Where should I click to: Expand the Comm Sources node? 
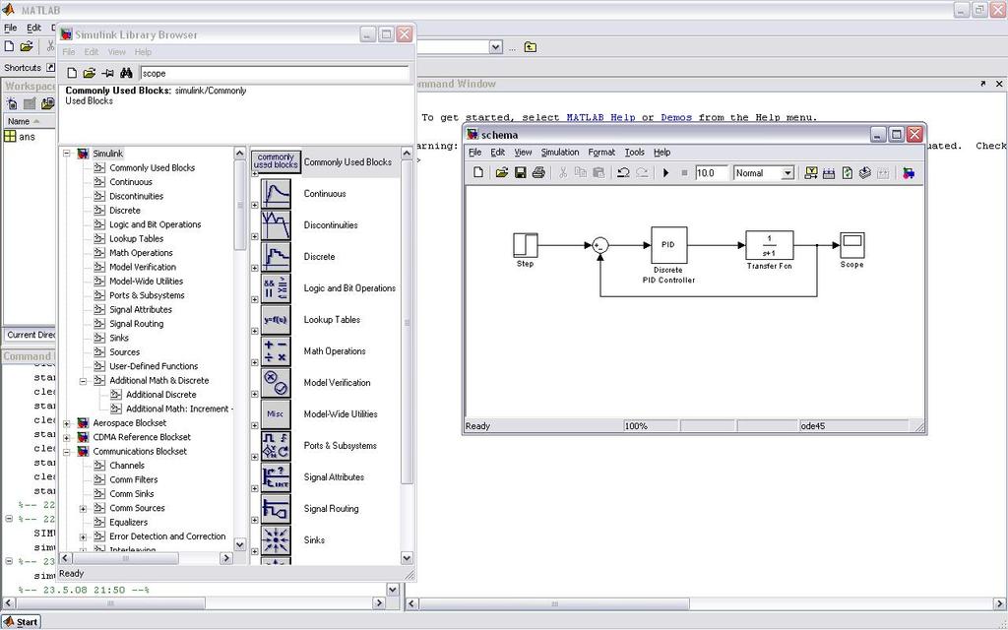[x=83, y=508]
